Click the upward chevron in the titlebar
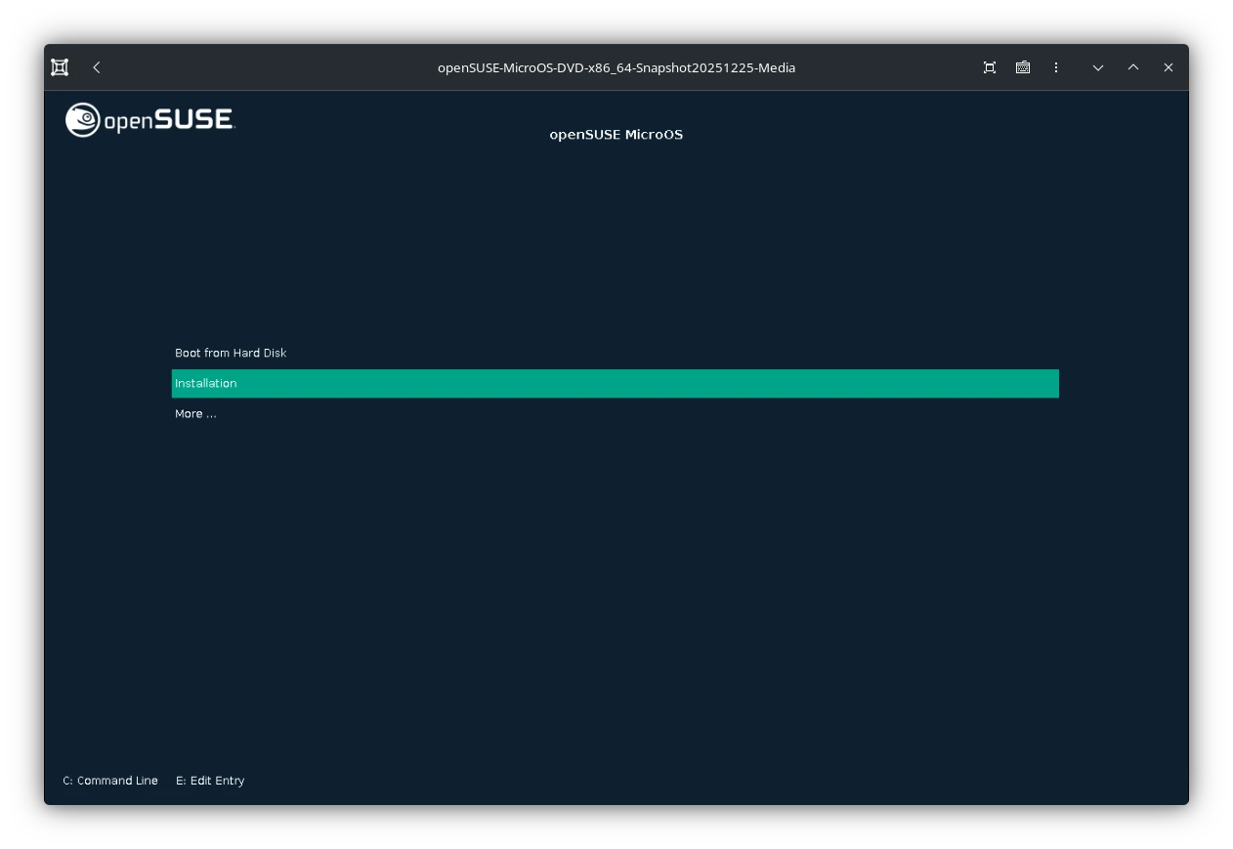This screenshot has width=1233, height=849. pos(1133,67)
